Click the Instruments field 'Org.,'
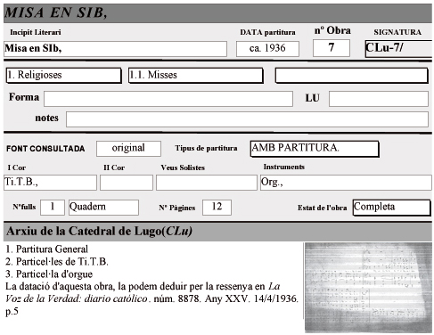Viewport: 434px width, 335px height. (346, 183)
